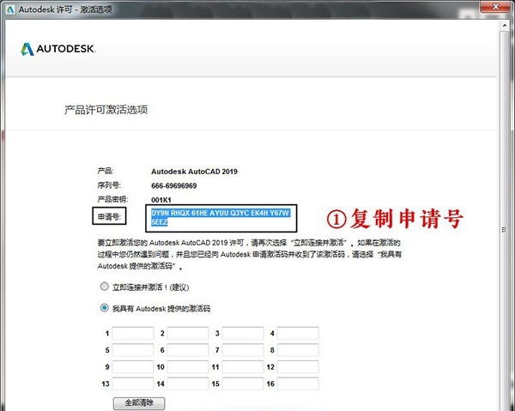Click activation code input field 5
The width and height of the screenshot is (515, 411).
click(133, 350)
